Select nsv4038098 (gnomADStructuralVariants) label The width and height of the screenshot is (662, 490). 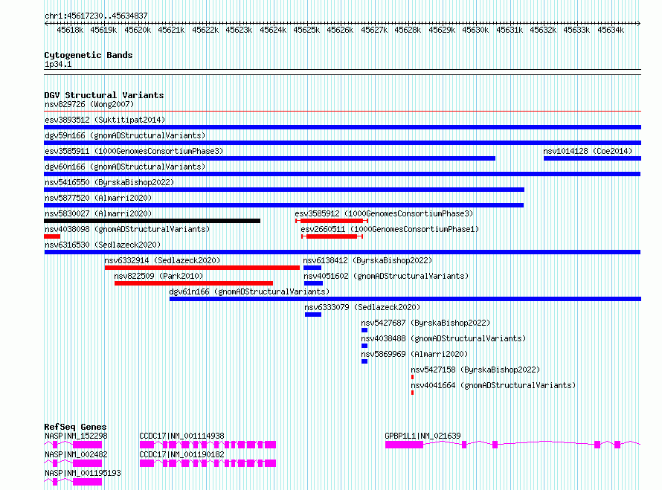(127, 229)
